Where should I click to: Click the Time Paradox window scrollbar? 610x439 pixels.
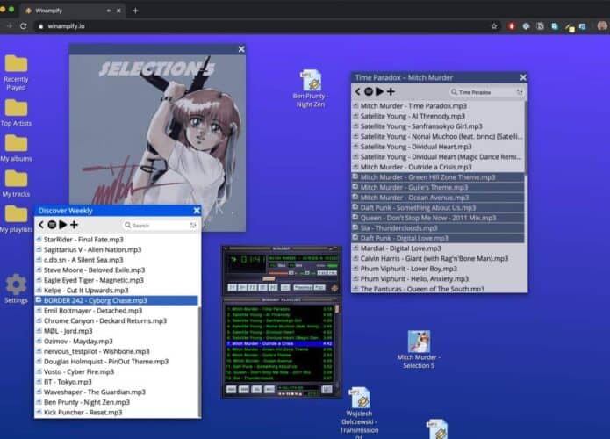526,136
